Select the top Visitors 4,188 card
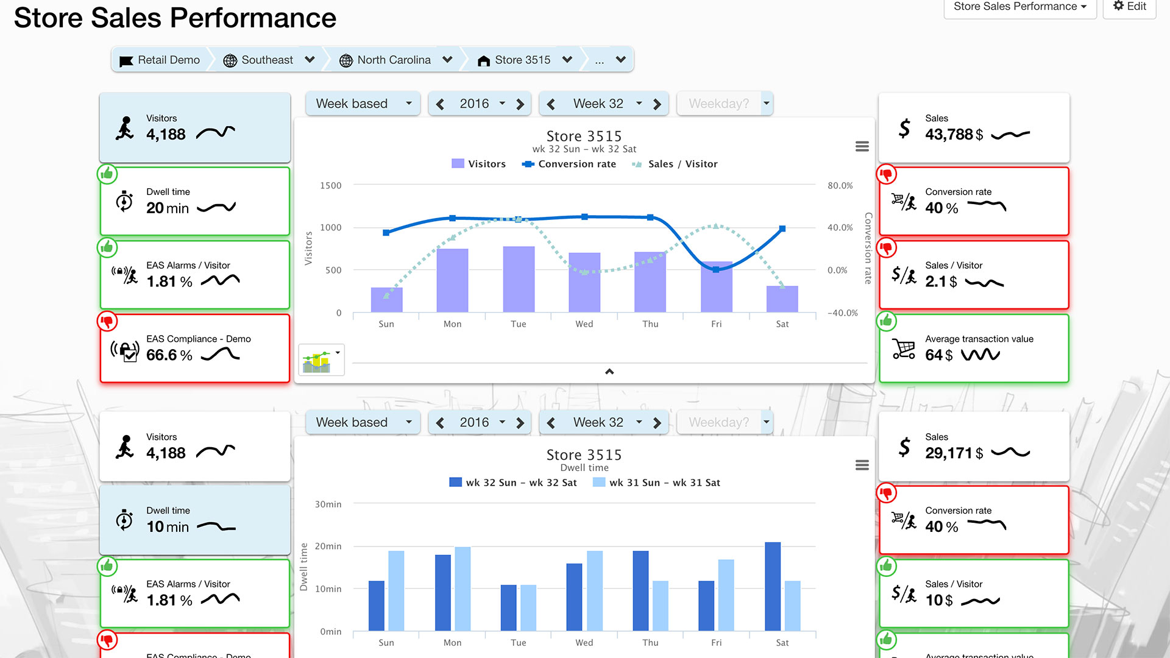 coord(195,127)
